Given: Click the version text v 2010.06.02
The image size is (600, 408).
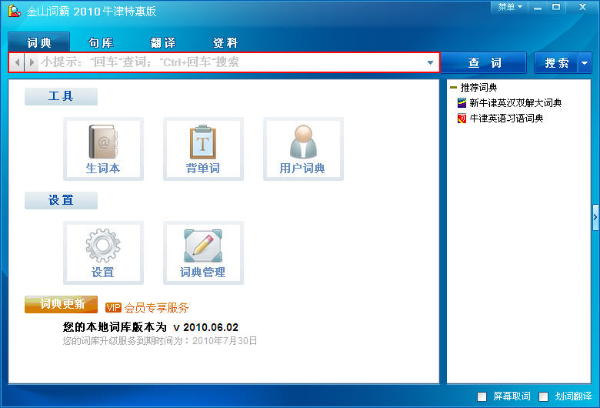Looking at the screenshot, I should coord(205,327).
